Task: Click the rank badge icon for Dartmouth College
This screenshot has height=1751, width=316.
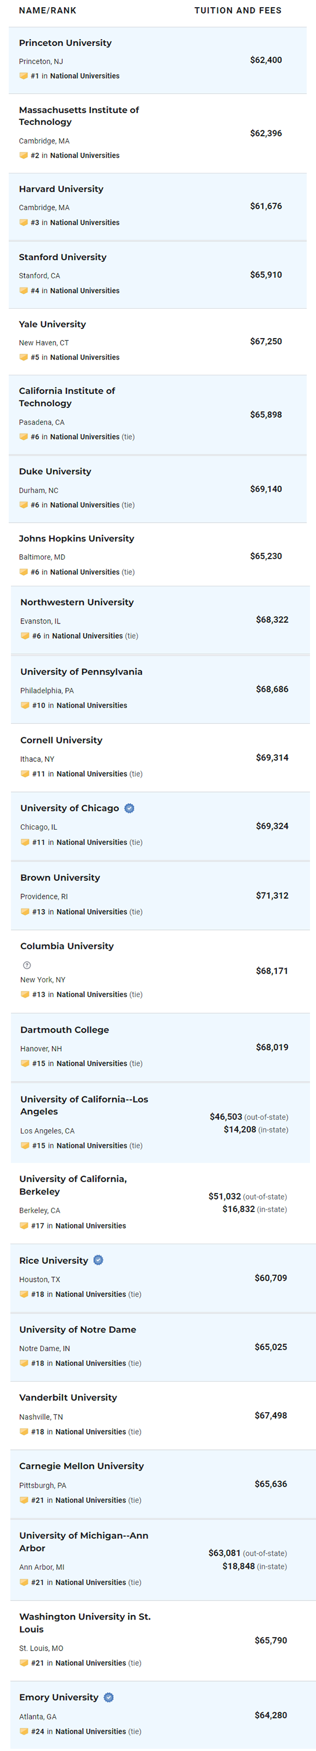Action: coord(25,1064)
